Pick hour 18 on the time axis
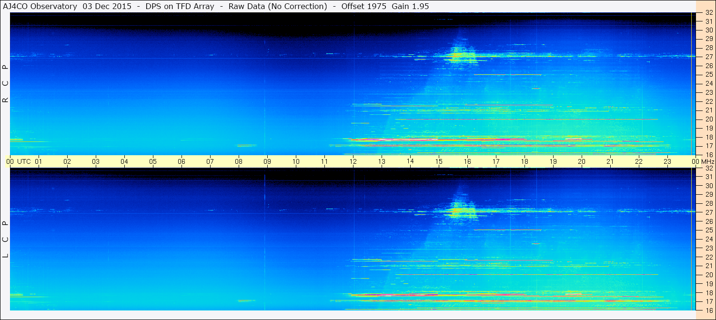The height and width of the screenshot is (320, 716). pos(524,161)
